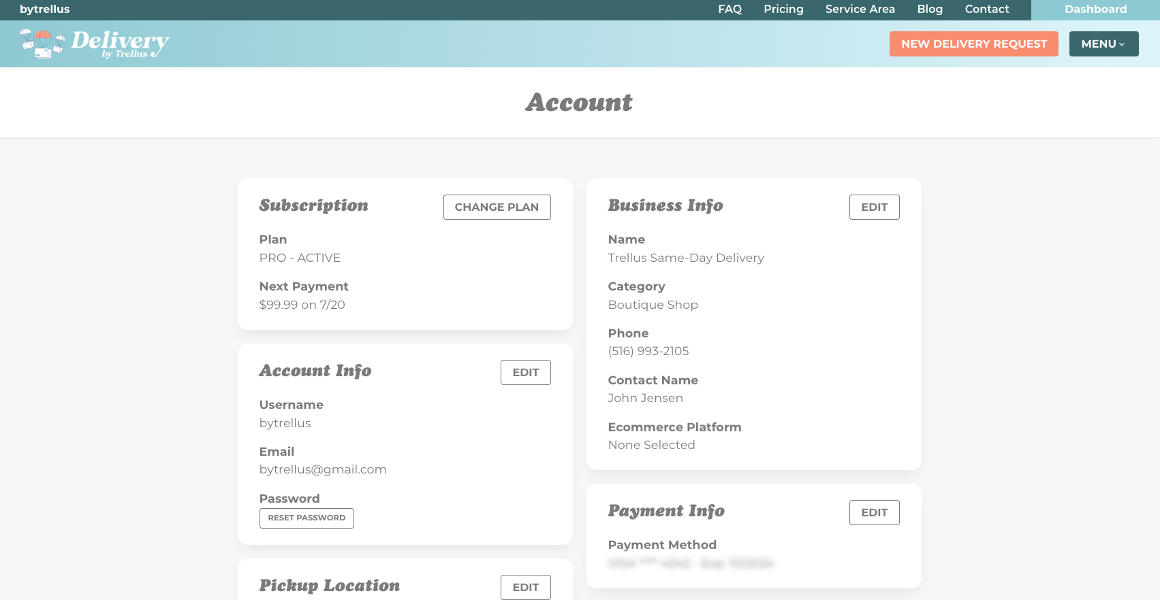
Task: Click the None Selected ecommerce value
Action: click(651, 445)
